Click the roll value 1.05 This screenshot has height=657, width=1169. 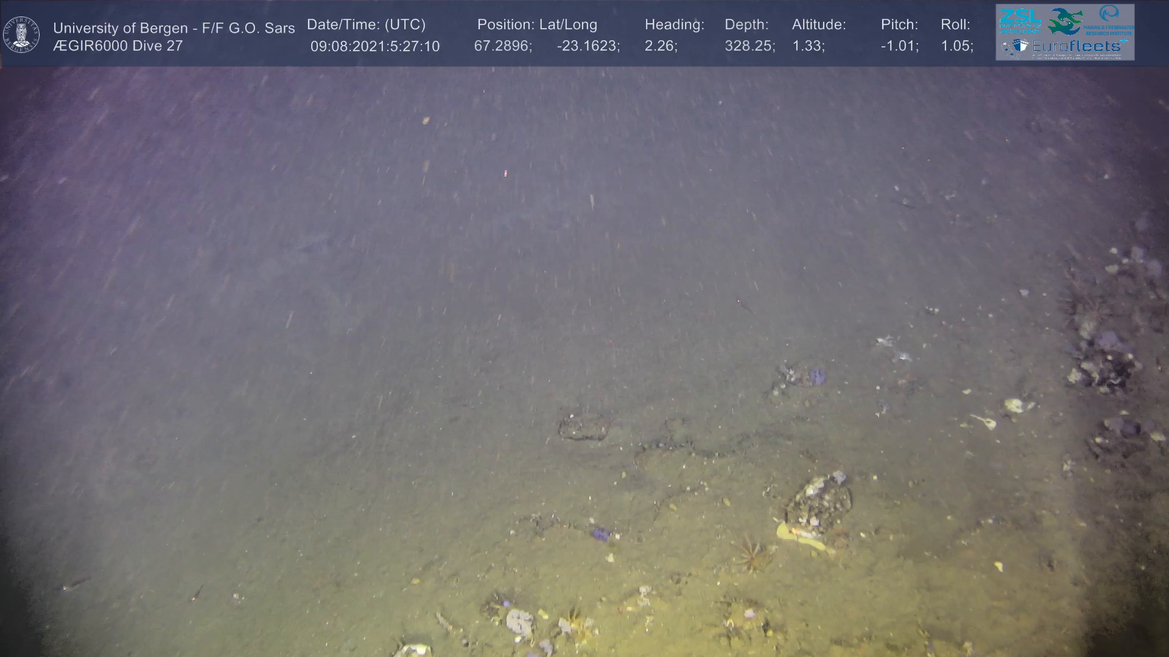pyautogui.click(x=957, y=46)
